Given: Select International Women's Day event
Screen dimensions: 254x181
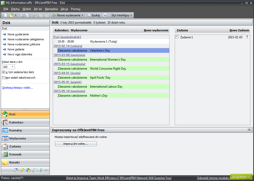Looking at the screenshot, I should (x=113, y=60).
